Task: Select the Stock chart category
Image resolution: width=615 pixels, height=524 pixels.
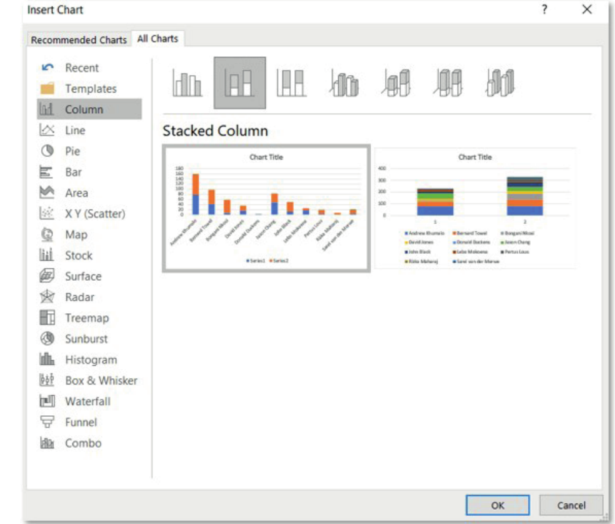Action: pos(89,256)
